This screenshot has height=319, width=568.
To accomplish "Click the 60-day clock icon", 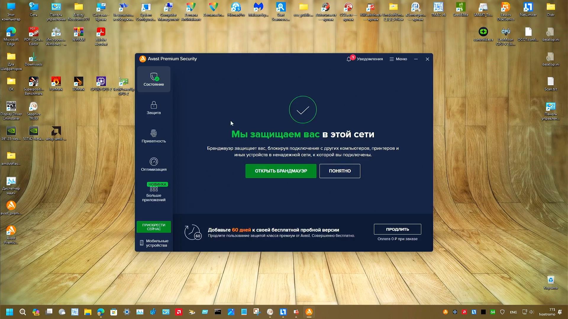I will tap(193, 232).
